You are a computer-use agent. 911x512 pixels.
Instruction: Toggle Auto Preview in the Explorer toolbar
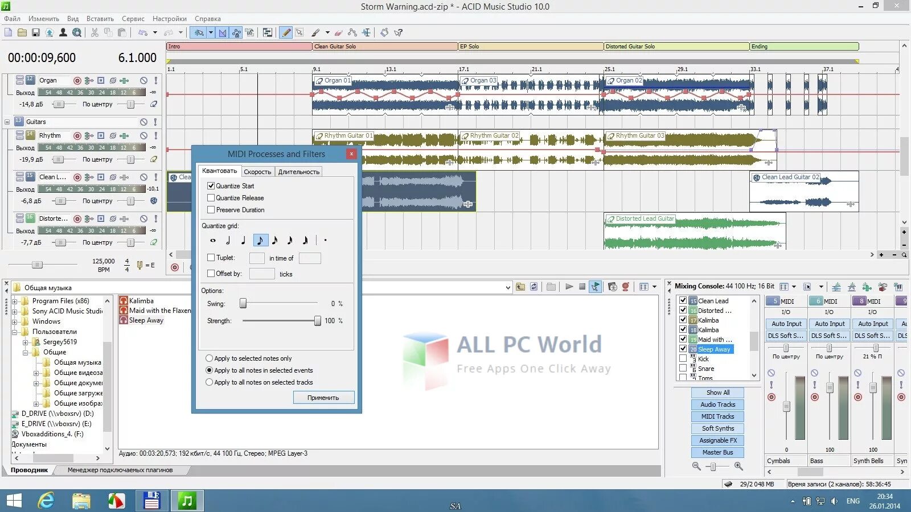click(595, 287)
